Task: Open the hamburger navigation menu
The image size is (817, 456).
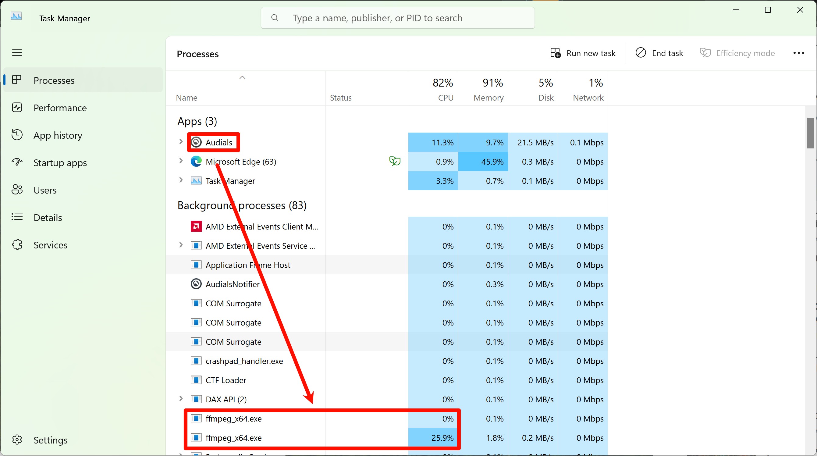Action: point(17,52)
